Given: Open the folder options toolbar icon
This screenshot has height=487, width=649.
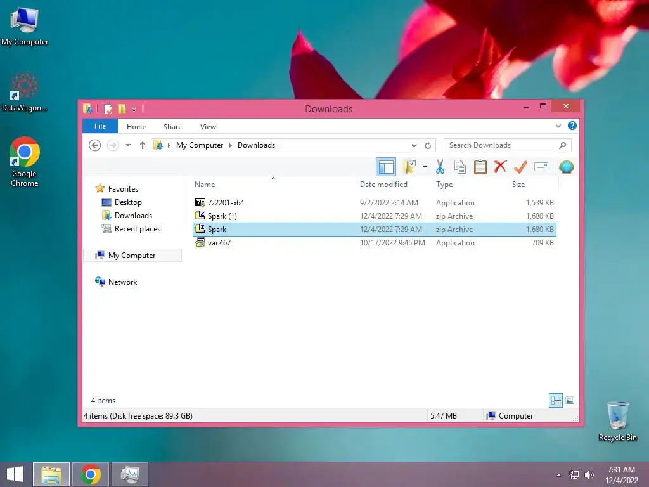Looking at the screenshot, I should click(x=410, y=167).
